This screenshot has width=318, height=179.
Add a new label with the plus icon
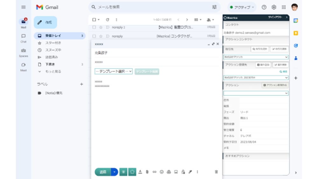(81, 84)
